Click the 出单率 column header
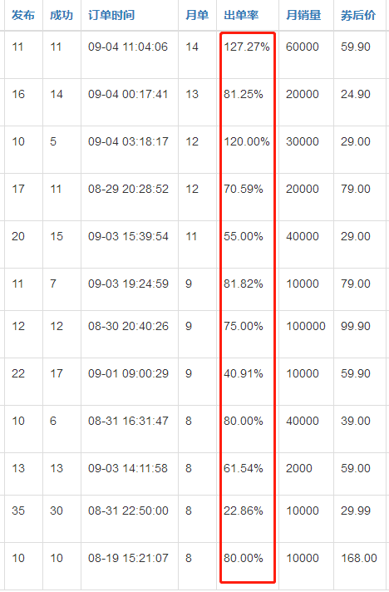 click(x=241, y=16)
